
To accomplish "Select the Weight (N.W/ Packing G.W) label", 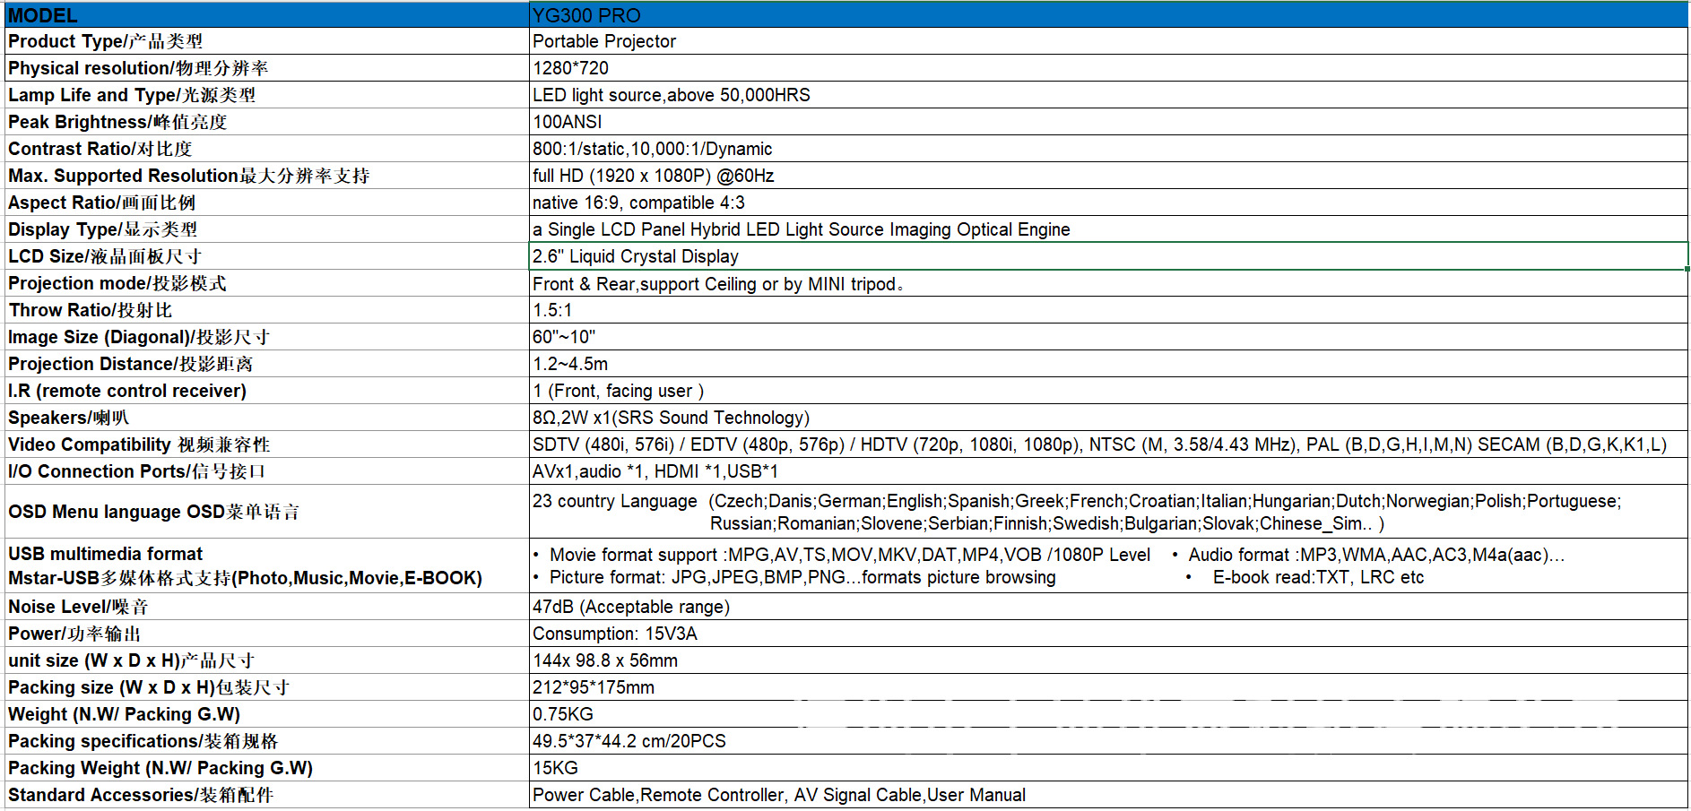I will coord(266,714).
